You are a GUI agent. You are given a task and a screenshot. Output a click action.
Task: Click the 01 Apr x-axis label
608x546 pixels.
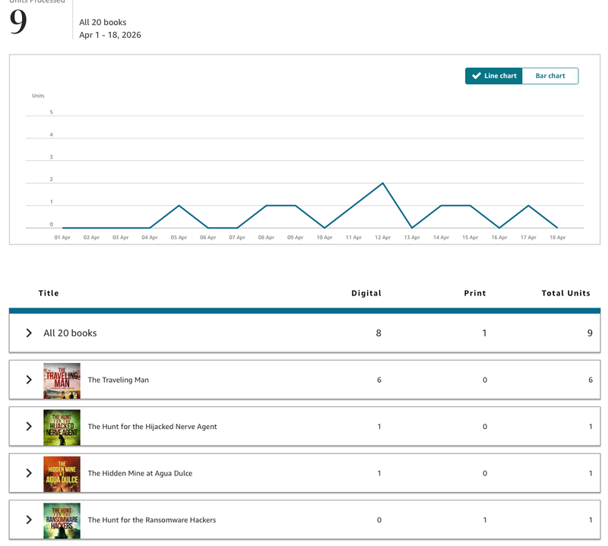pyautogui.click(x=62, y=237)
